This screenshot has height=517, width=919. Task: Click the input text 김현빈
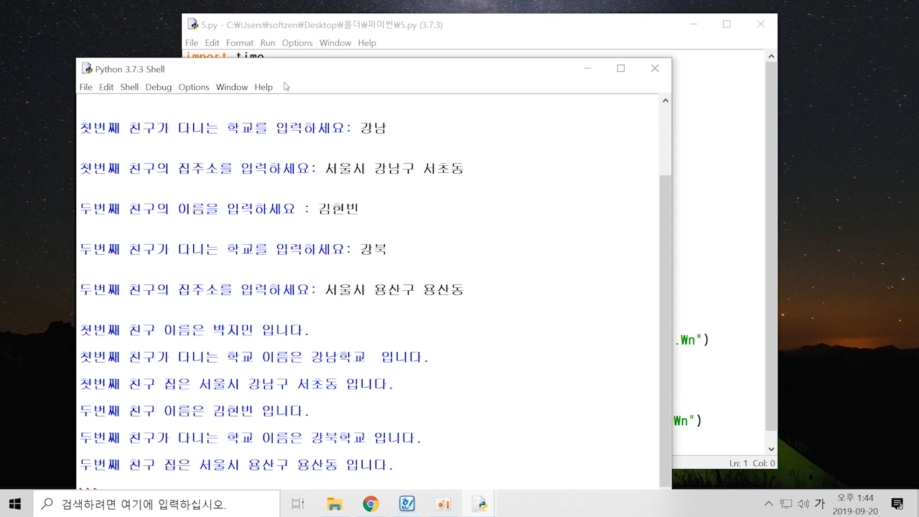(x=338, y=209)
